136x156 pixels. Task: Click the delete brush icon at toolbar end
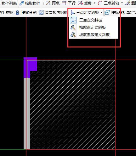(127, 3)
